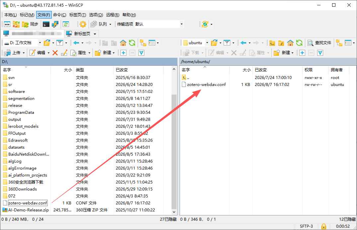This screenshot has width=357, height=230.
Task: Sort local files by 名字 column
Action: (7, 70)
